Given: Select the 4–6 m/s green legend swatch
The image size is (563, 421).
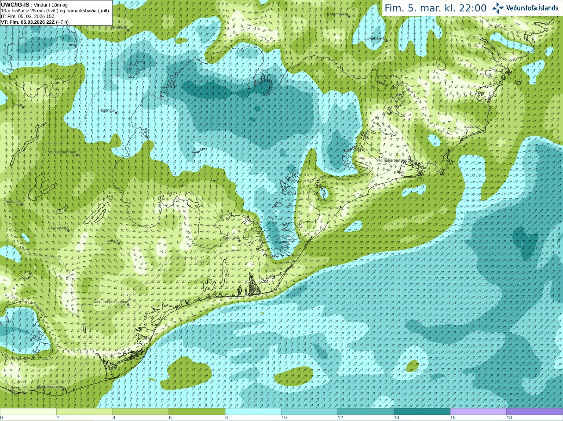Looking at the screenshot, I should pyautogui.click(x=141, y=412).
